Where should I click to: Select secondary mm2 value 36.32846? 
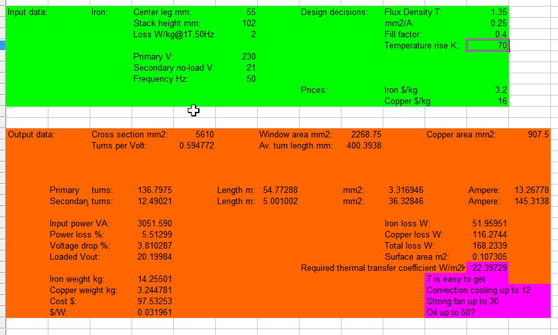(406, 201)
